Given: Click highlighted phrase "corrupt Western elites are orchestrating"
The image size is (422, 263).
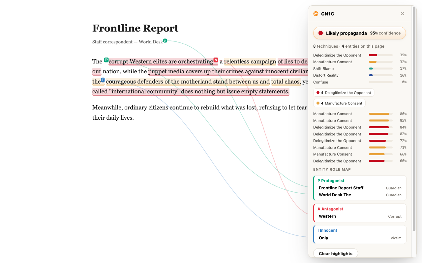Looking at the screenshot, I should [161, 61].
